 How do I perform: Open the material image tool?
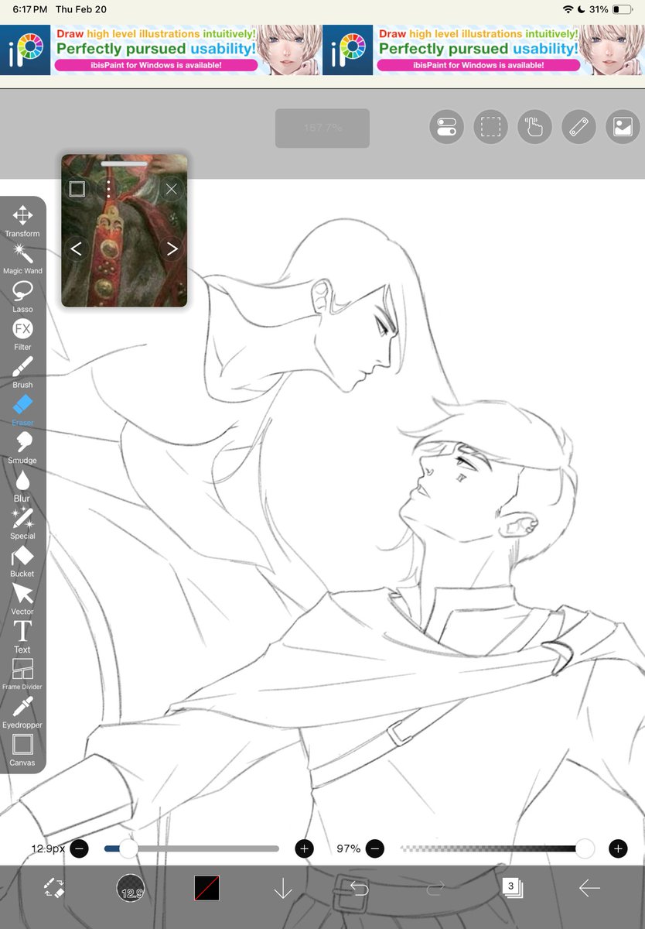pos(623,127)
